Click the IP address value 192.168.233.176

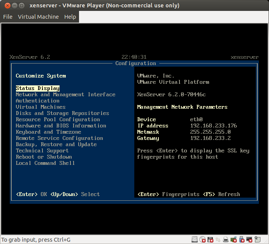213,126
